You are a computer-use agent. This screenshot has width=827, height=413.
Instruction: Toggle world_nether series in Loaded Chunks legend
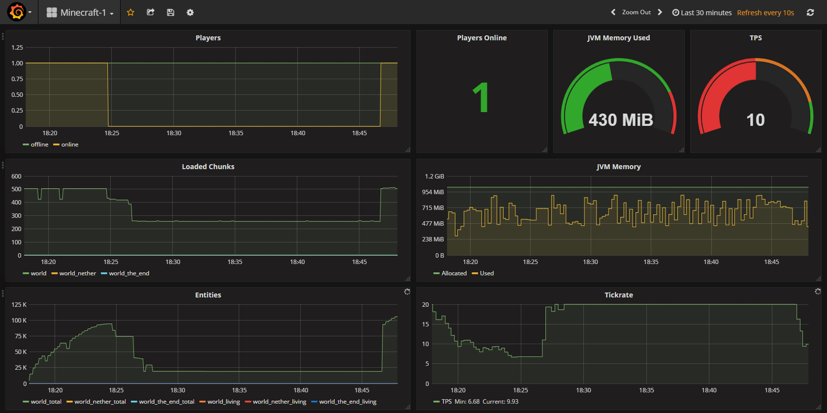coord(77,273)
